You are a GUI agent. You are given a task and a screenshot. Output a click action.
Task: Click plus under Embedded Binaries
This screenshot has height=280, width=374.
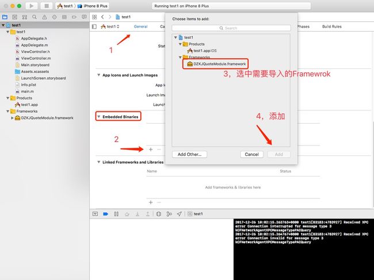pos(151,149)
